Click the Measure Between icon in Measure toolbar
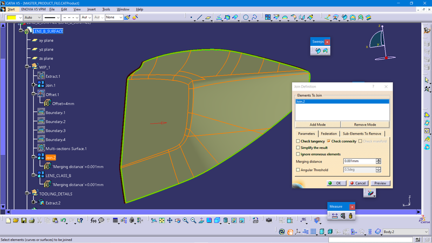 pos(334,216)
